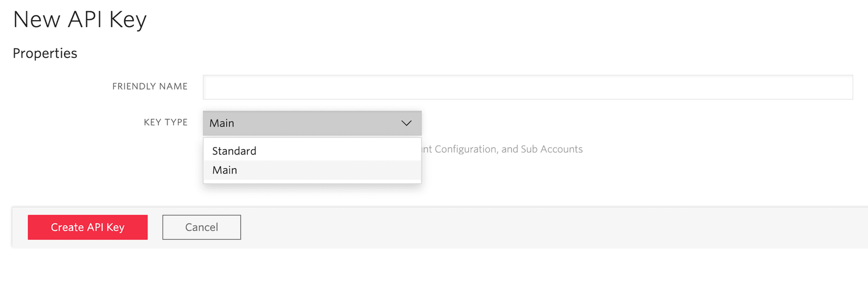Cancel creating the new API key
Screen dimensions: 868x283
pyautogui.click(x=201, y=227)
